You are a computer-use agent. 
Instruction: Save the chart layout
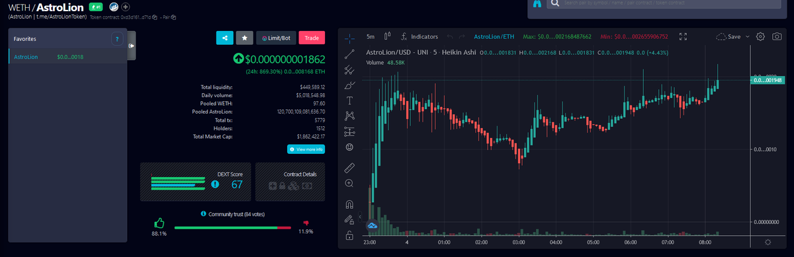pyautogui.click(x=728, y=36)
